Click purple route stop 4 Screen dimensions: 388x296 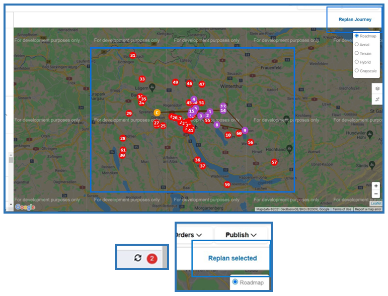(194, 100)
